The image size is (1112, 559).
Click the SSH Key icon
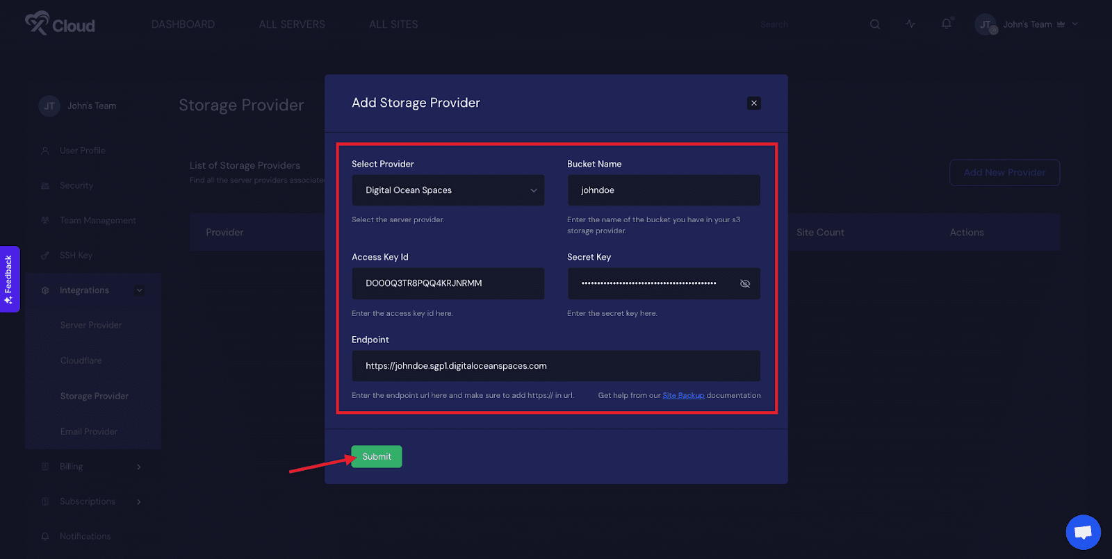coord(45,255)
